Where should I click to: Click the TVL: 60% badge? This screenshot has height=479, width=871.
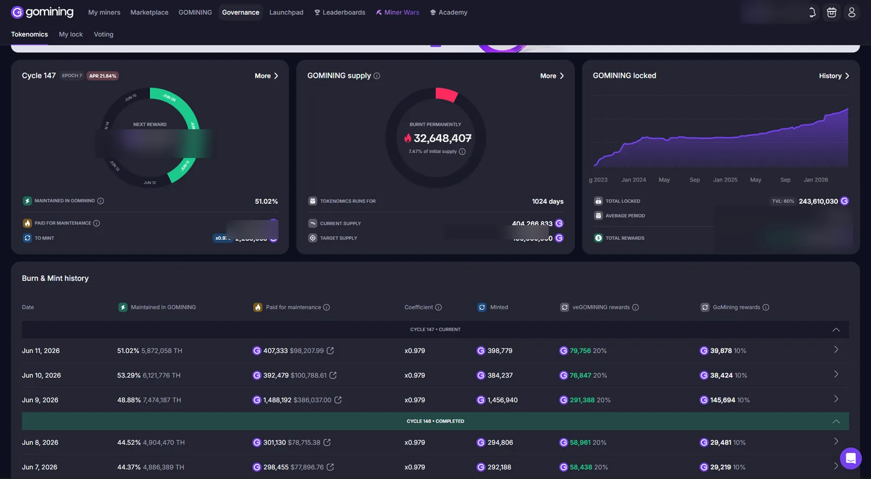point(783,201)
